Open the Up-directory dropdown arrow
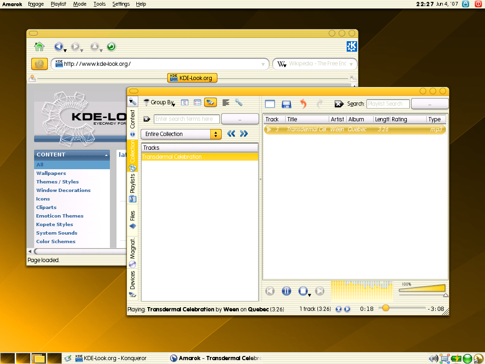The image size is (485, 364). pyautogui.click(x=101, y=50)
